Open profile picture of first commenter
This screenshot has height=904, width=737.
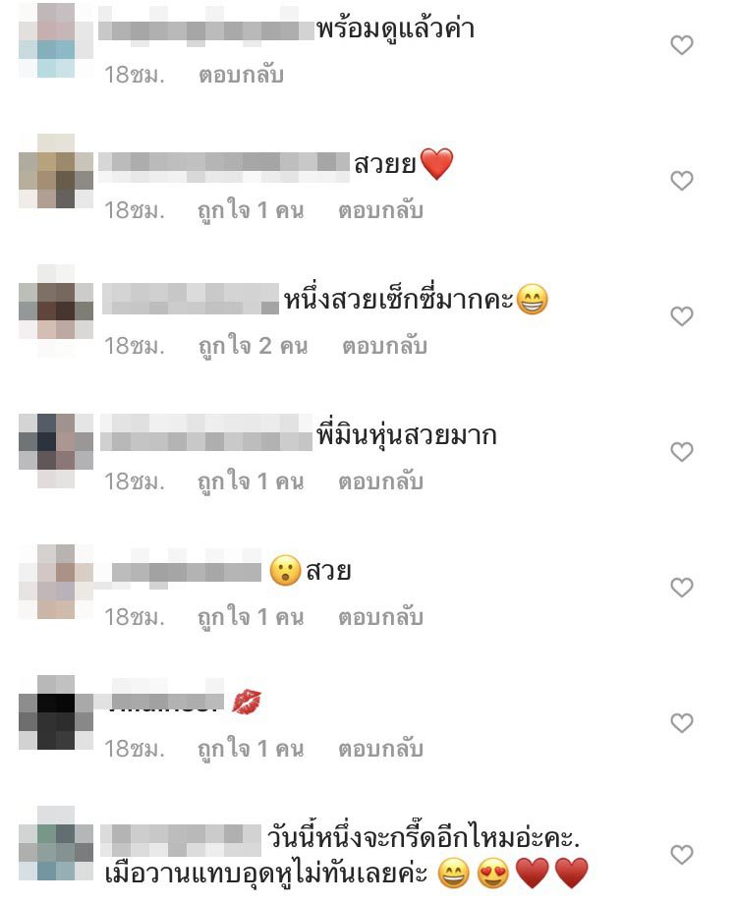pos(56,40)
